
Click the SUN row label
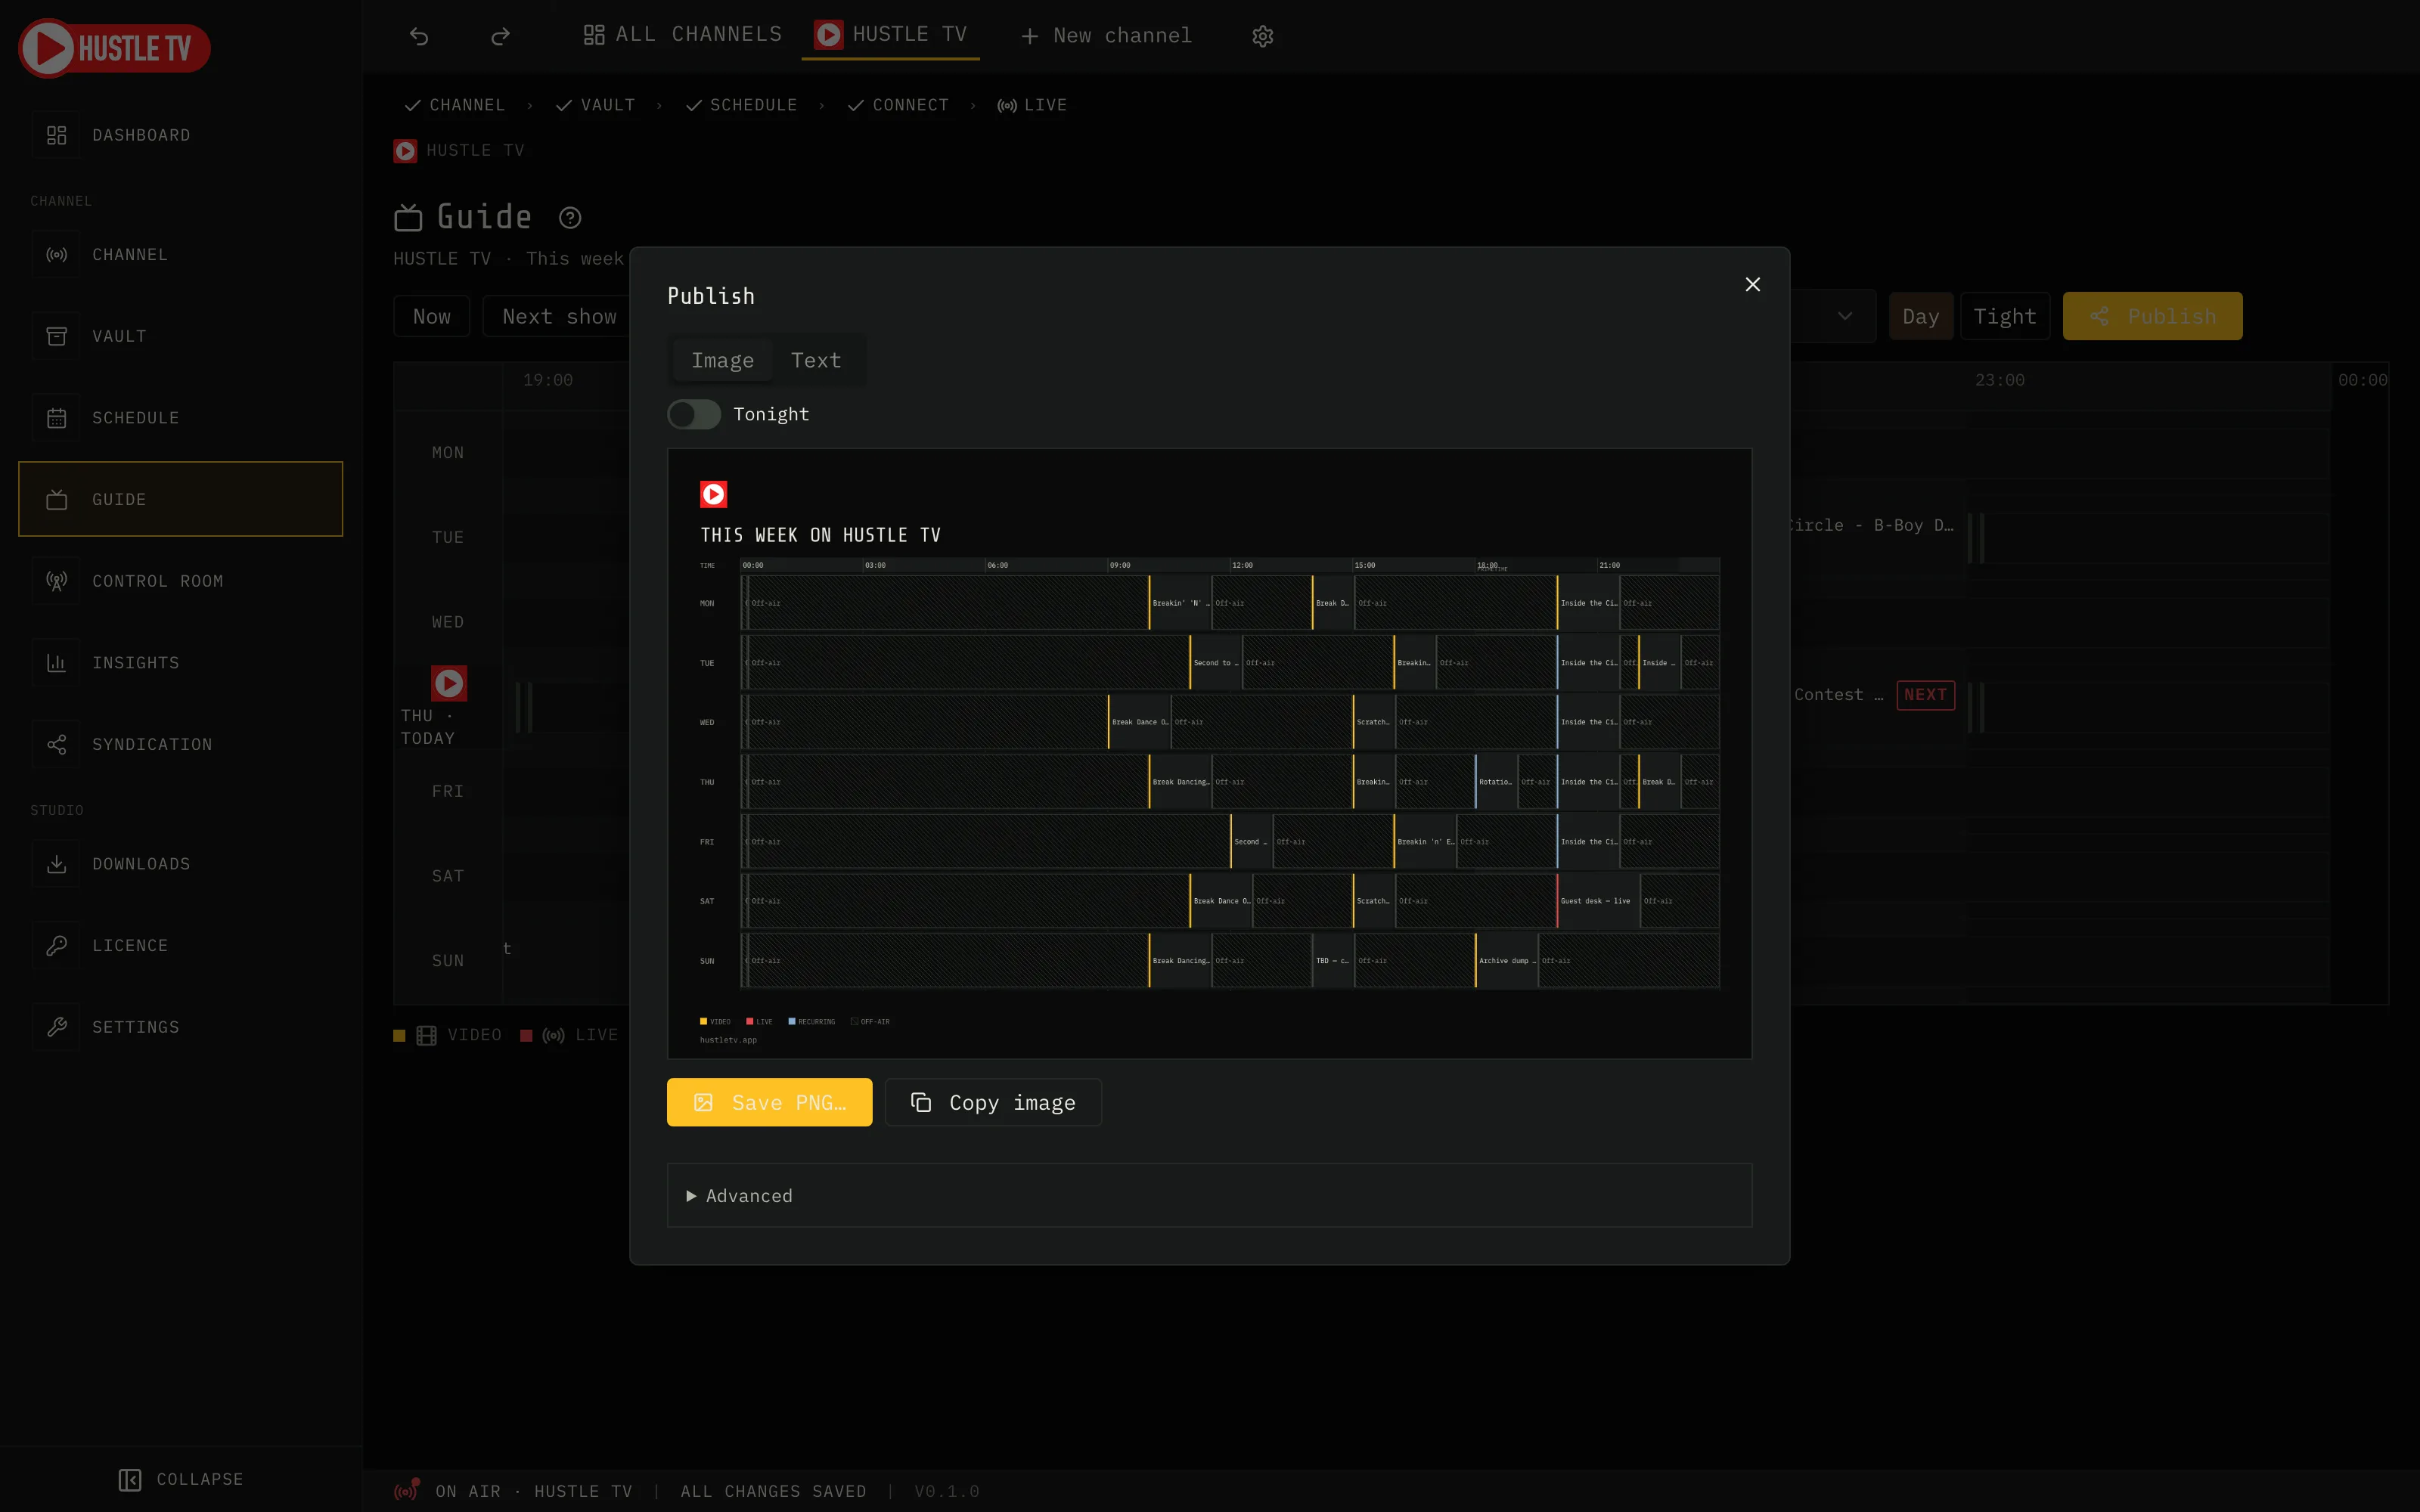tap(448, 961)
